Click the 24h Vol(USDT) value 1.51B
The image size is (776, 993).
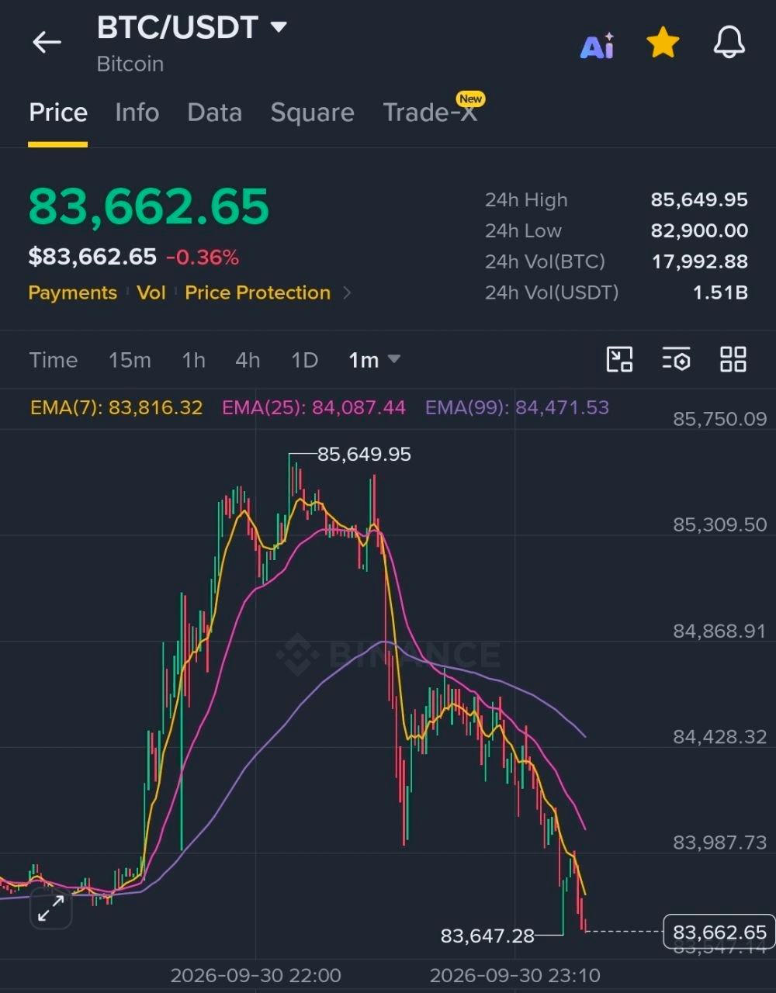click(720, 292)
